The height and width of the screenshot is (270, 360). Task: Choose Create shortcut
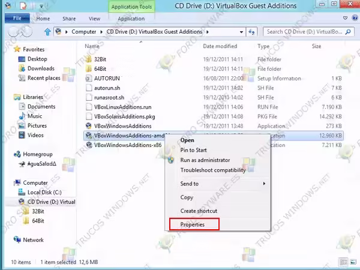coord(199,211)
